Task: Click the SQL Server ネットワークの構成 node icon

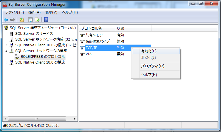Action: (x=12, y=51)
